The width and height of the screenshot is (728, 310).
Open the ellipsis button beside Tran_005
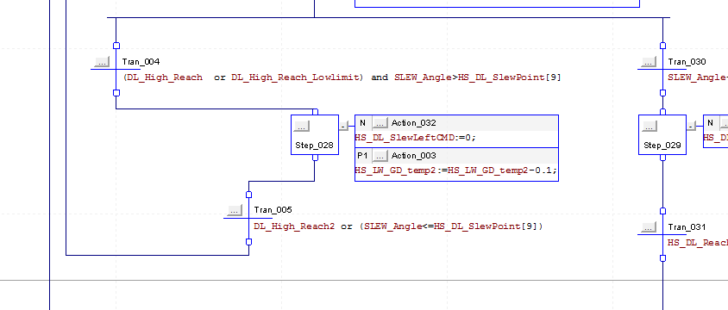point(235,210)
